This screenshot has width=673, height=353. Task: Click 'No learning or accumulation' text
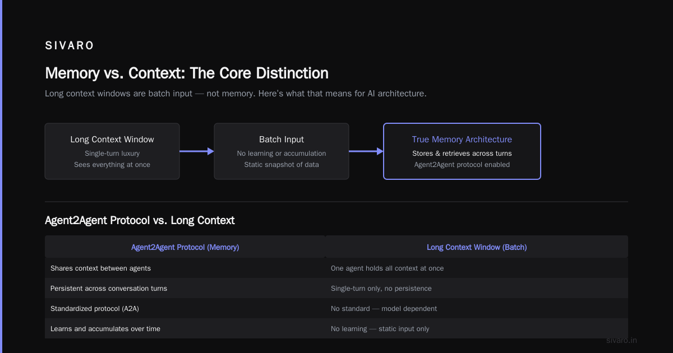point(282,153)
